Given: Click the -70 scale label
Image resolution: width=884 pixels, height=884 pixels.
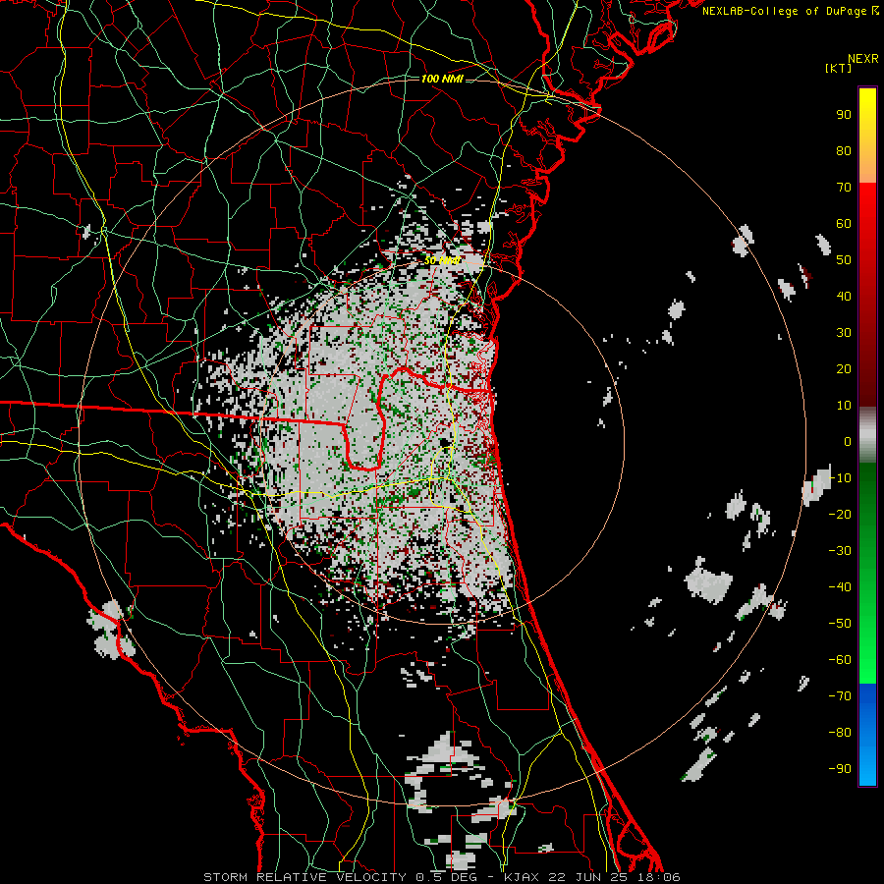Looking at the screenshot, I should pos(840,695).
